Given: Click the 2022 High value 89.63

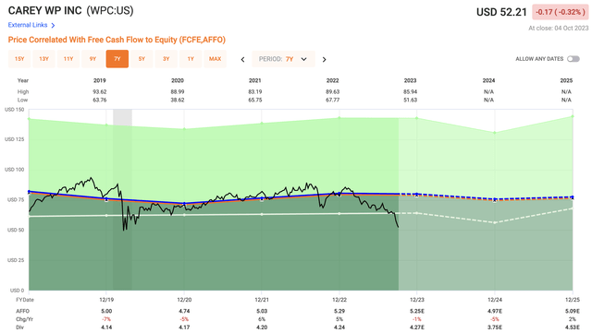Looking at the screenshot, I should point(333,91).
